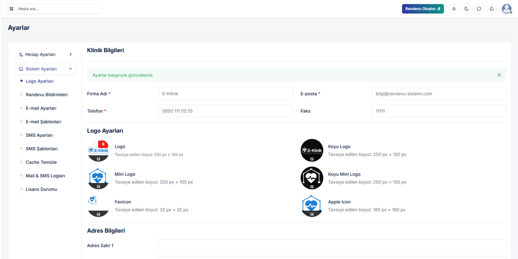Click the image upload icon under Mini Logo
Image resolution: width=518 pixels, height=259 pixels.
(x=98, y=186)
